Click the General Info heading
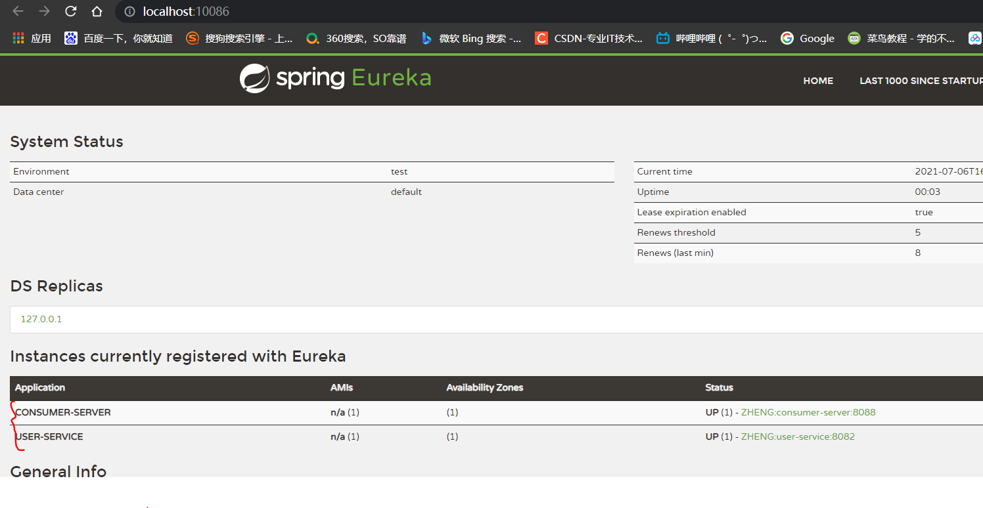 [x=58, y=471]
